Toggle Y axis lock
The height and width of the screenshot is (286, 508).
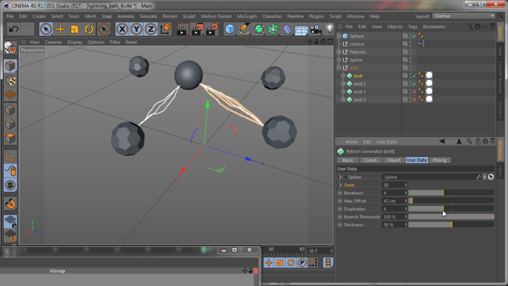pos(136,29)
